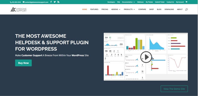198x96 pixels.
Task: Click the search magnifier icon
Action: (x=186, y=9)
